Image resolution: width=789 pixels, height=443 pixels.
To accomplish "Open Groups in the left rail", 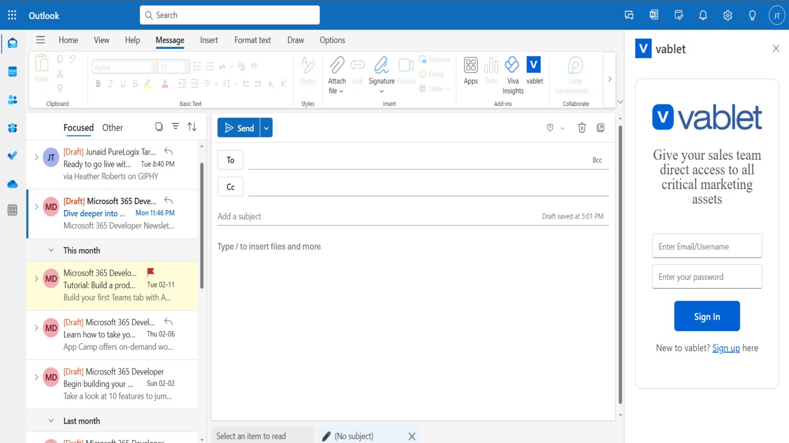I will [12, 128].
